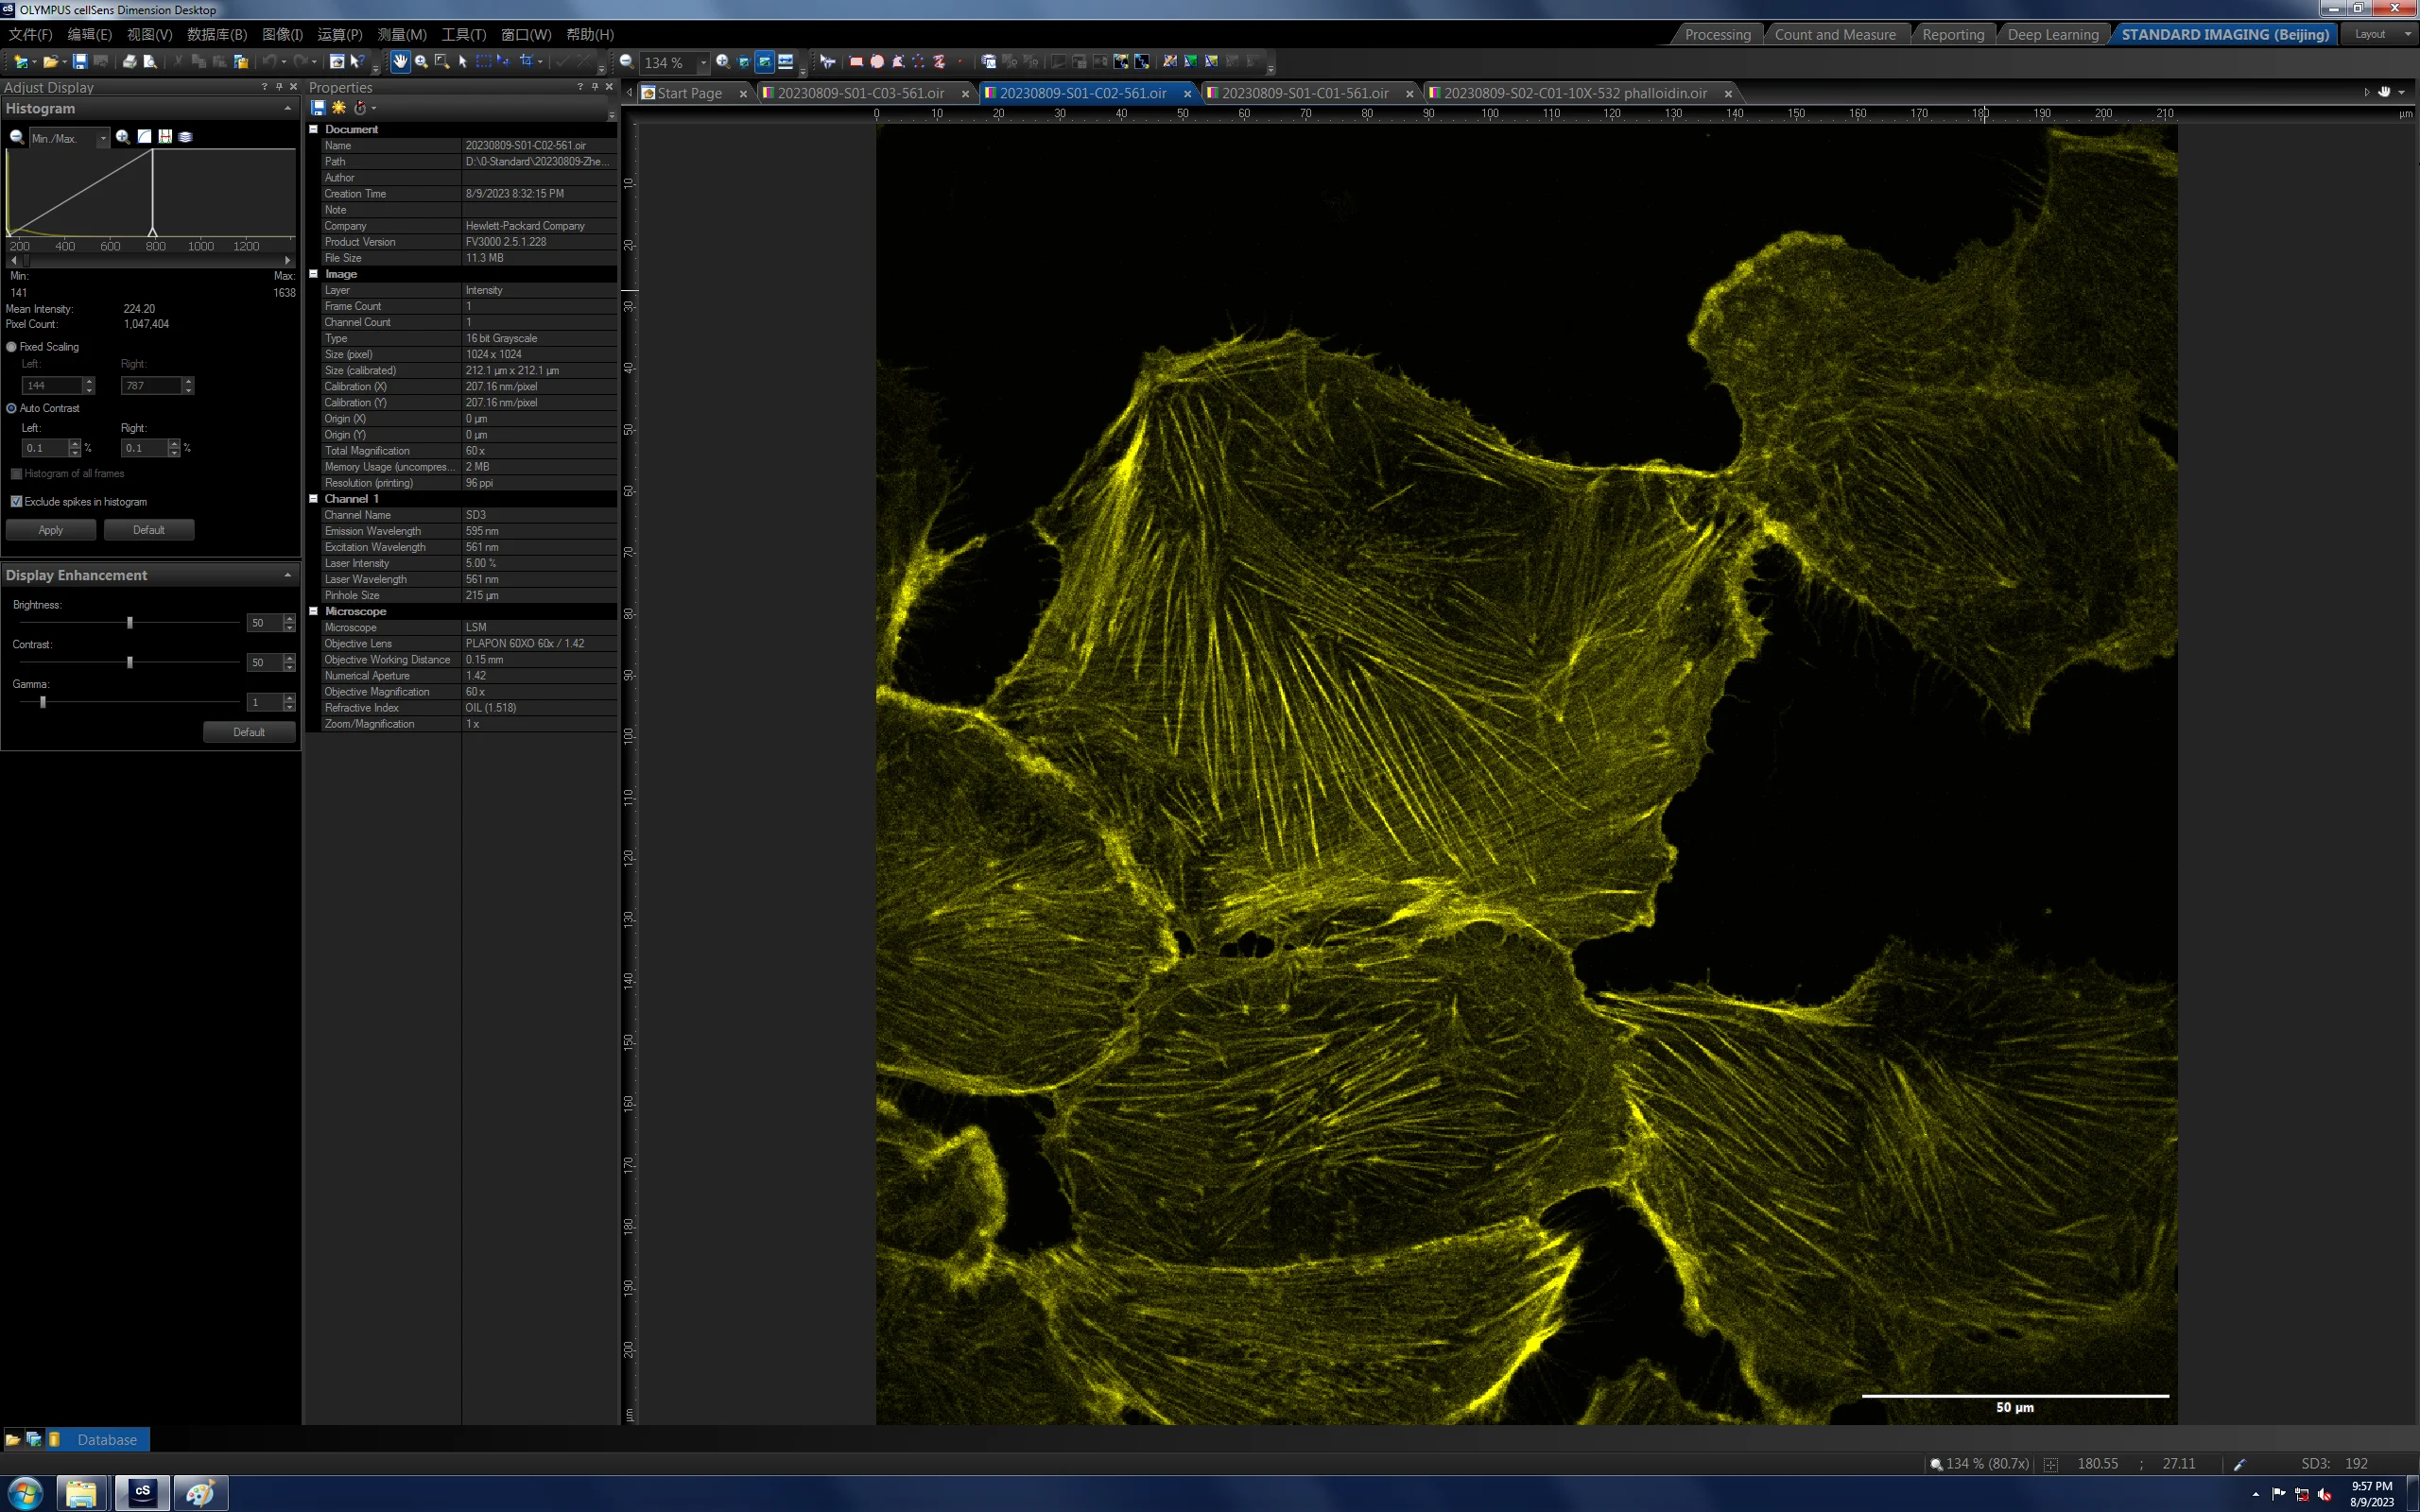
Task: Open the 134 % zoom level dropdown
Action: (703, 63)
